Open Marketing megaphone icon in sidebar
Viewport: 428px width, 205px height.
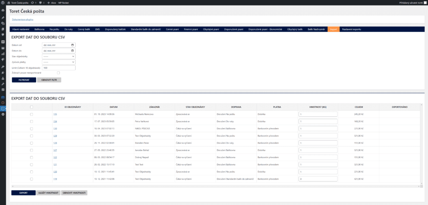3,59
